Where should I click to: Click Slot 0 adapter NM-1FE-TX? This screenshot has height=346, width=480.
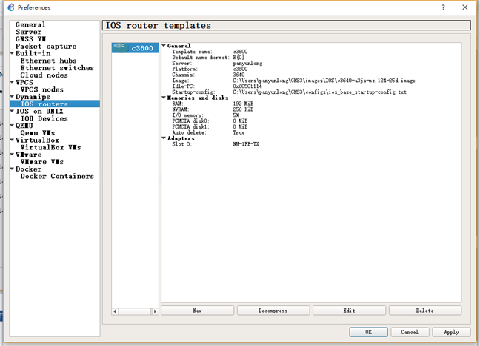point(246,144)
